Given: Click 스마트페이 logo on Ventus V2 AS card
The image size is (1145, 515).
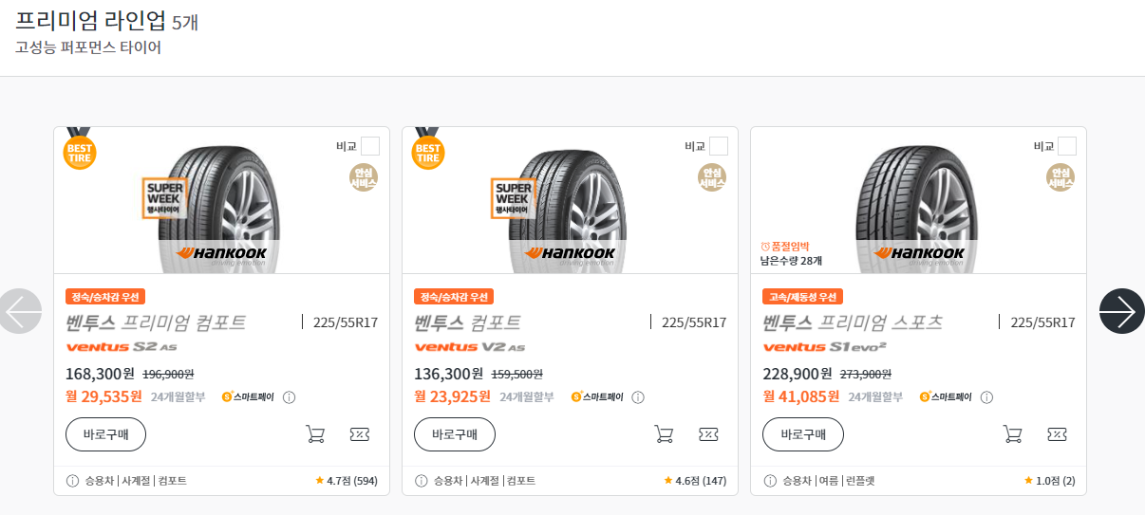Looking at the screenshot, I should pos(596,397).
